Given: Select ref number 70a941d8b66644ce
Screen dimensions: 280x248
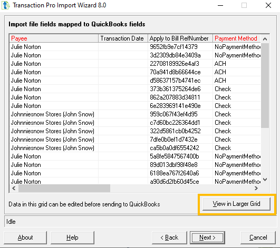Looking at the screenshot, I should [180, 72].
